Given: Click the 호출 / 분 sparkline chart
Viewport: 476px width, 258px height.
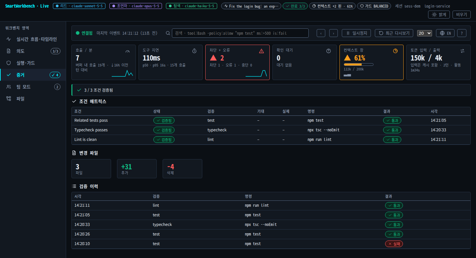Looking at the screenshot, I should coord(122,73).
